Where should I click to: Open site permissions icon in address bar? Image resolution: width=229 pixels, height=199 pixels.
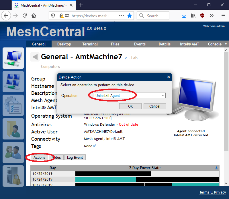click(x=67, y=16)
